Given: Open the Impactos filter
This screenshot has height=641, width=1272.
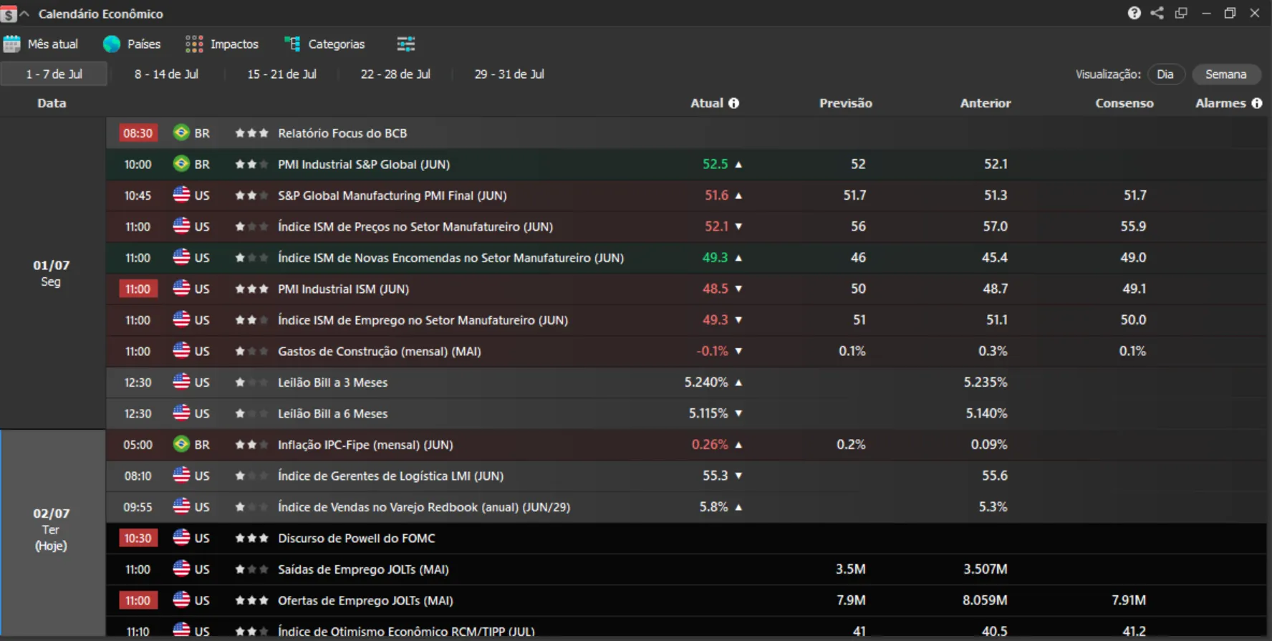Looking at the screenshot, I should 222,44.
